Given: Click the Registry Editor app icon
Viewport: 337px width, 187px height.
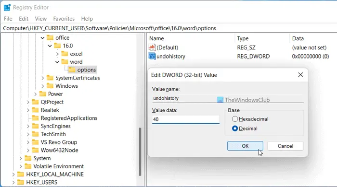Looking at the screenshot, I should (7, 8).
